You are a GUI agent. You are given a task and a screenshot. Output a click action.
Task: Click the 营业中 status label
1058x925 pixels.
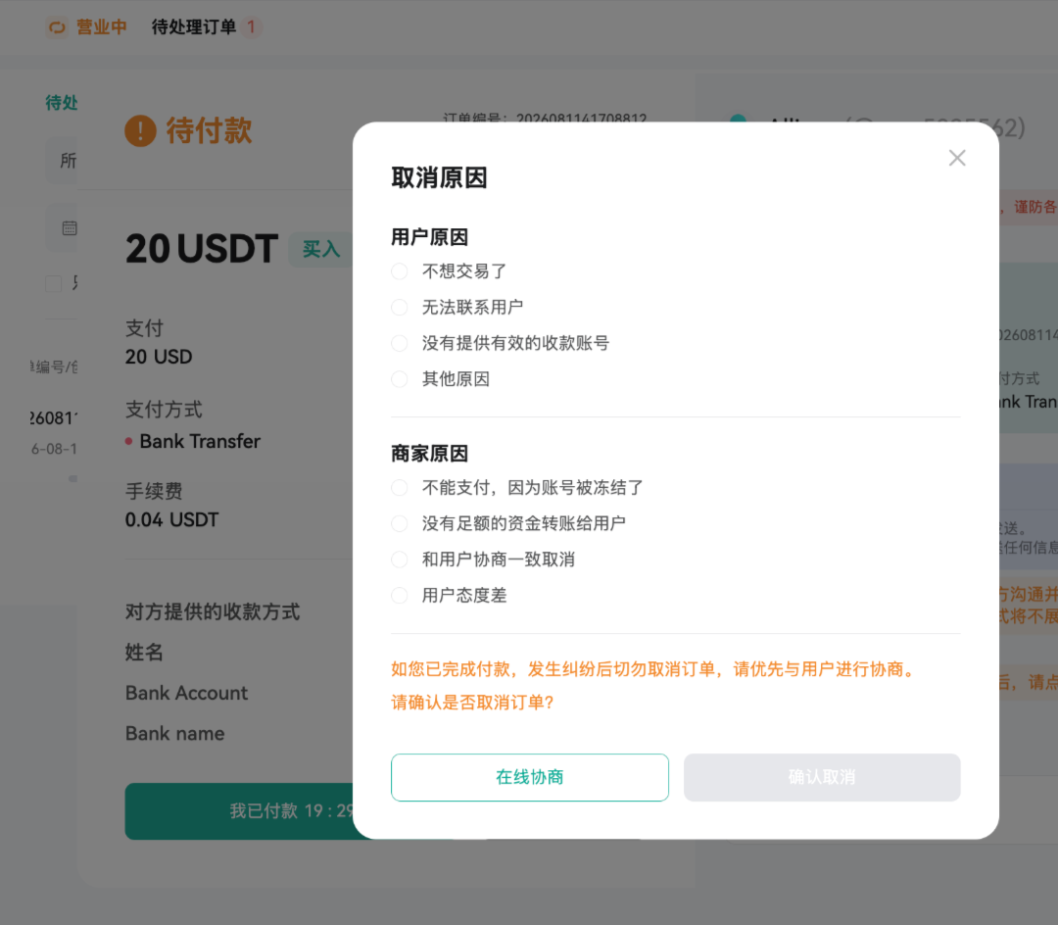click(x=101, y=27)
